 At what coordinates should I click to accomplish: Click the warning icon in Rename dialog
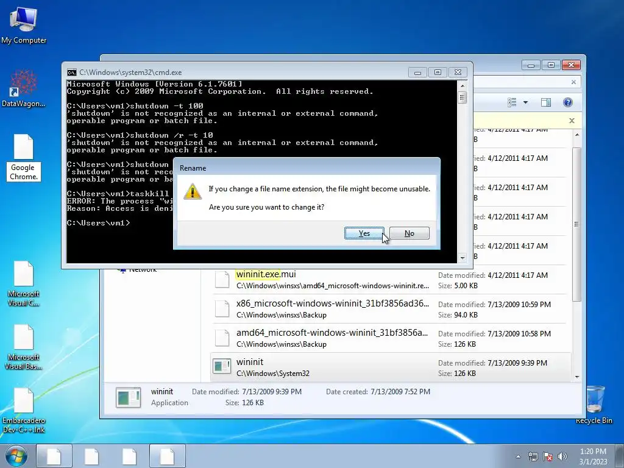click(192, 192)
